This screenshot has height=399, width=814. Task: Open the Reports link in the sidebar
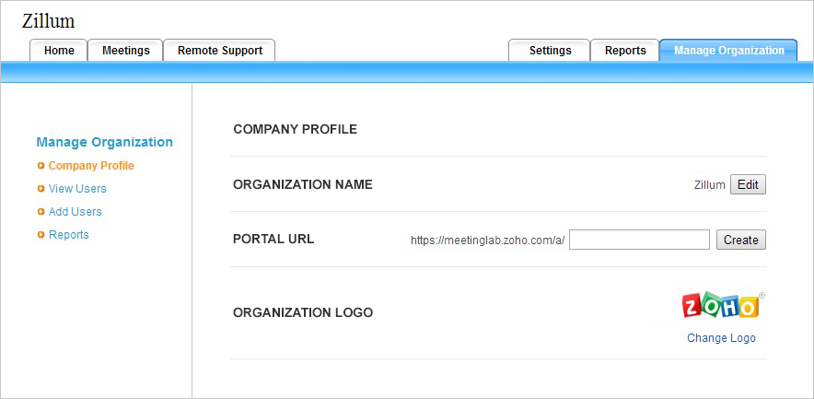tap(69, 235)
